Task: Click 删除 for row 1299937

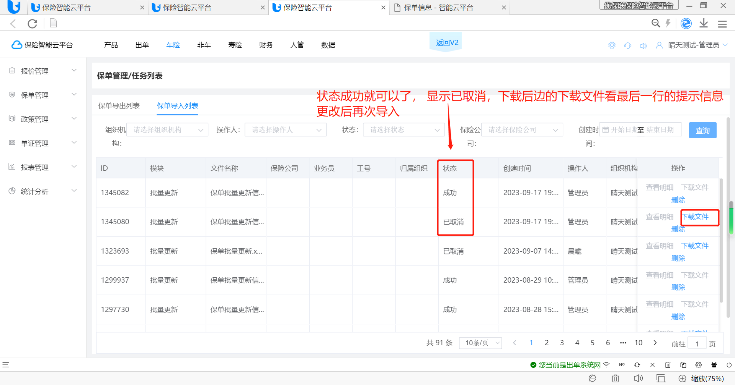Action: click(x=678, y=287)
